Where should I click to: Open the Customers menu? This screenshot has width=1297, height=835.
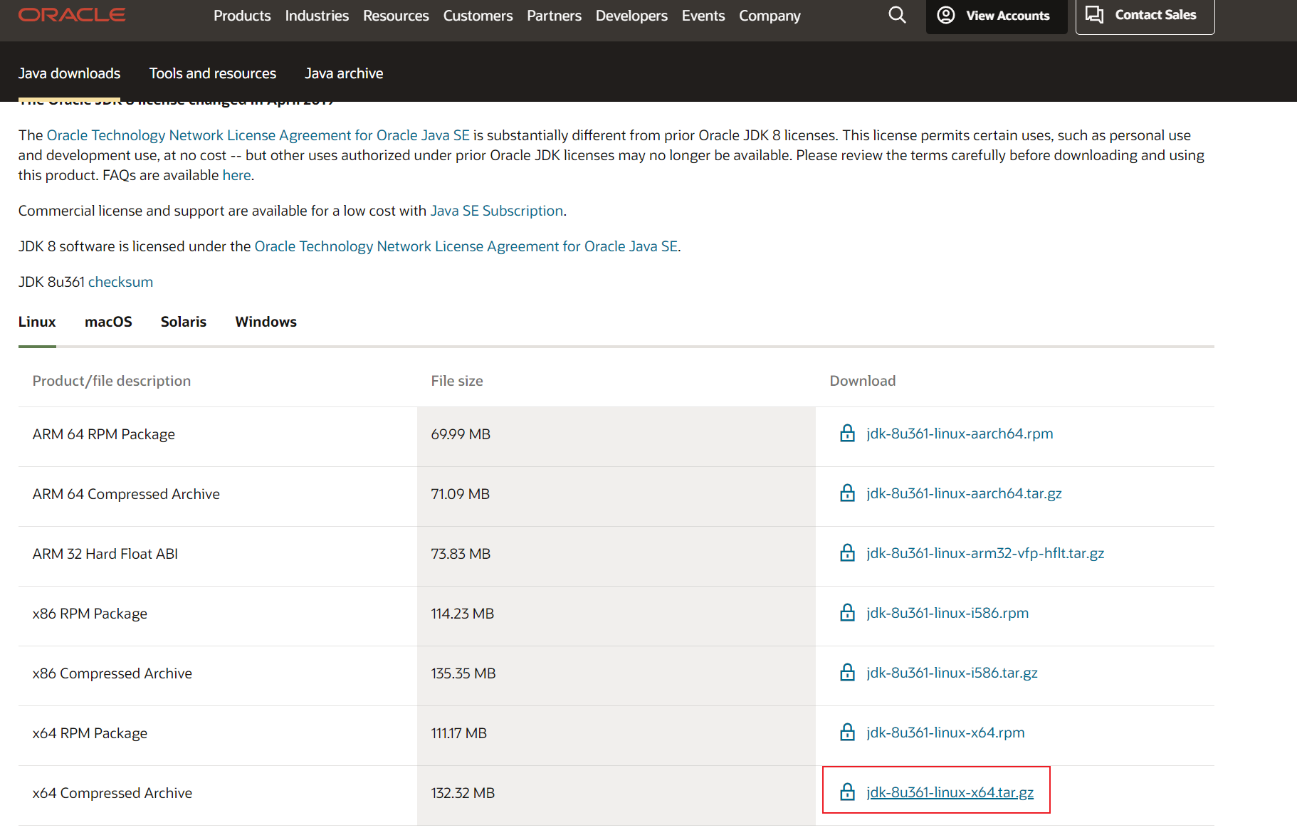(478, 16)
